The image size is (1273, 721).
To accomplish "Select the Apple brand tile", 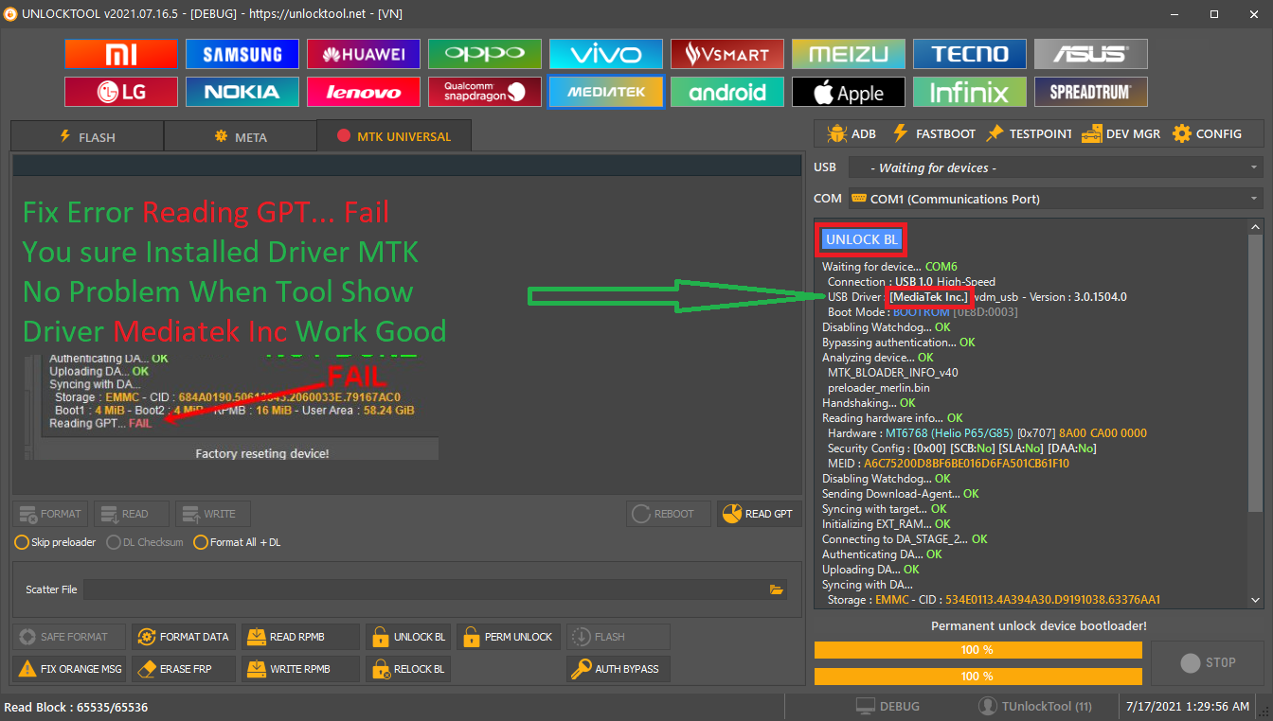I will click(849, 92).
